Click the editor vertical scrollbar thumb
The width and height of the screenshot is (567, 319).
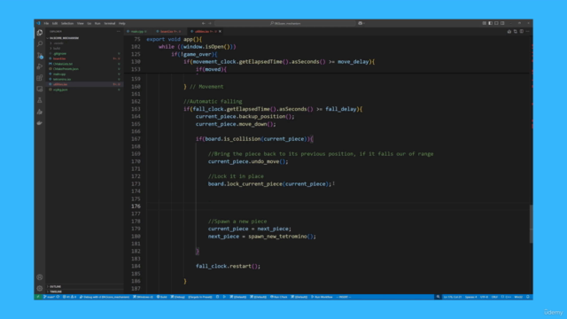click(x=531, y=224)
